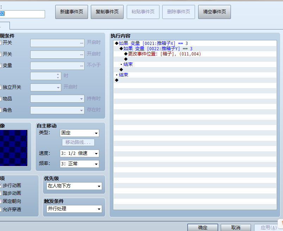283x231 pixels.
Task: Open the 类型 dropdown showing 固定
Action: coord(80,133)
